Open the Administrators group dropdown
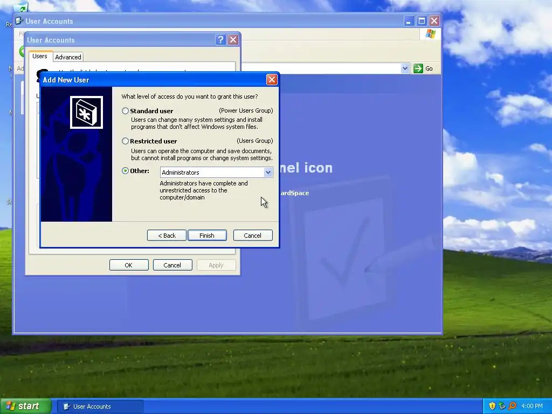 (268, 172)
